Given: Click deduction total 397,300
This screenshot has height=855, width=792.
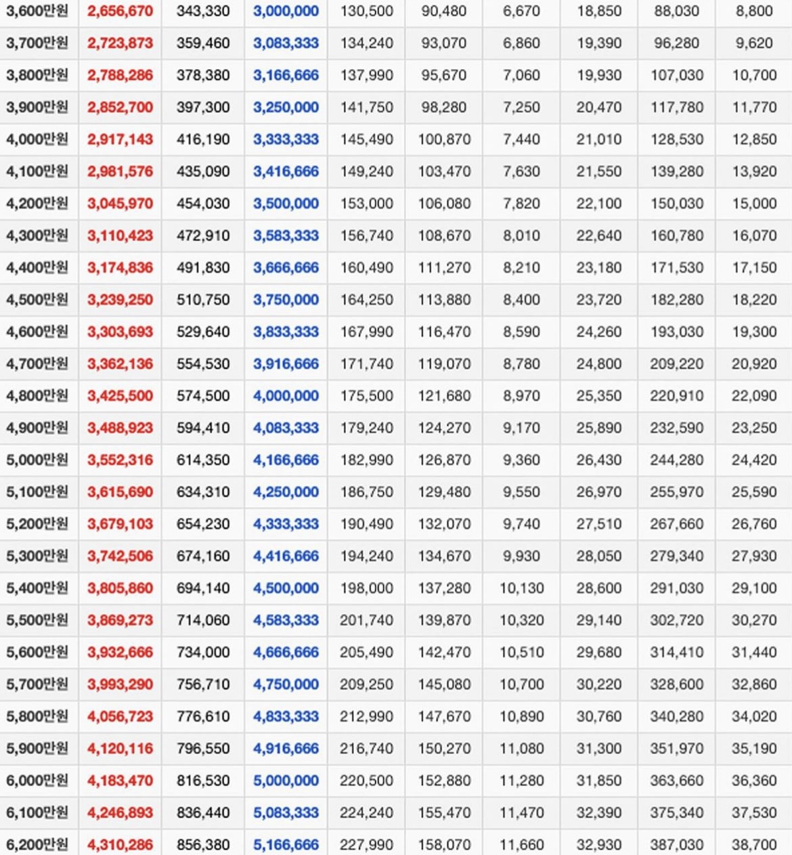Looking at the screenshot, I should coord(203,107).
